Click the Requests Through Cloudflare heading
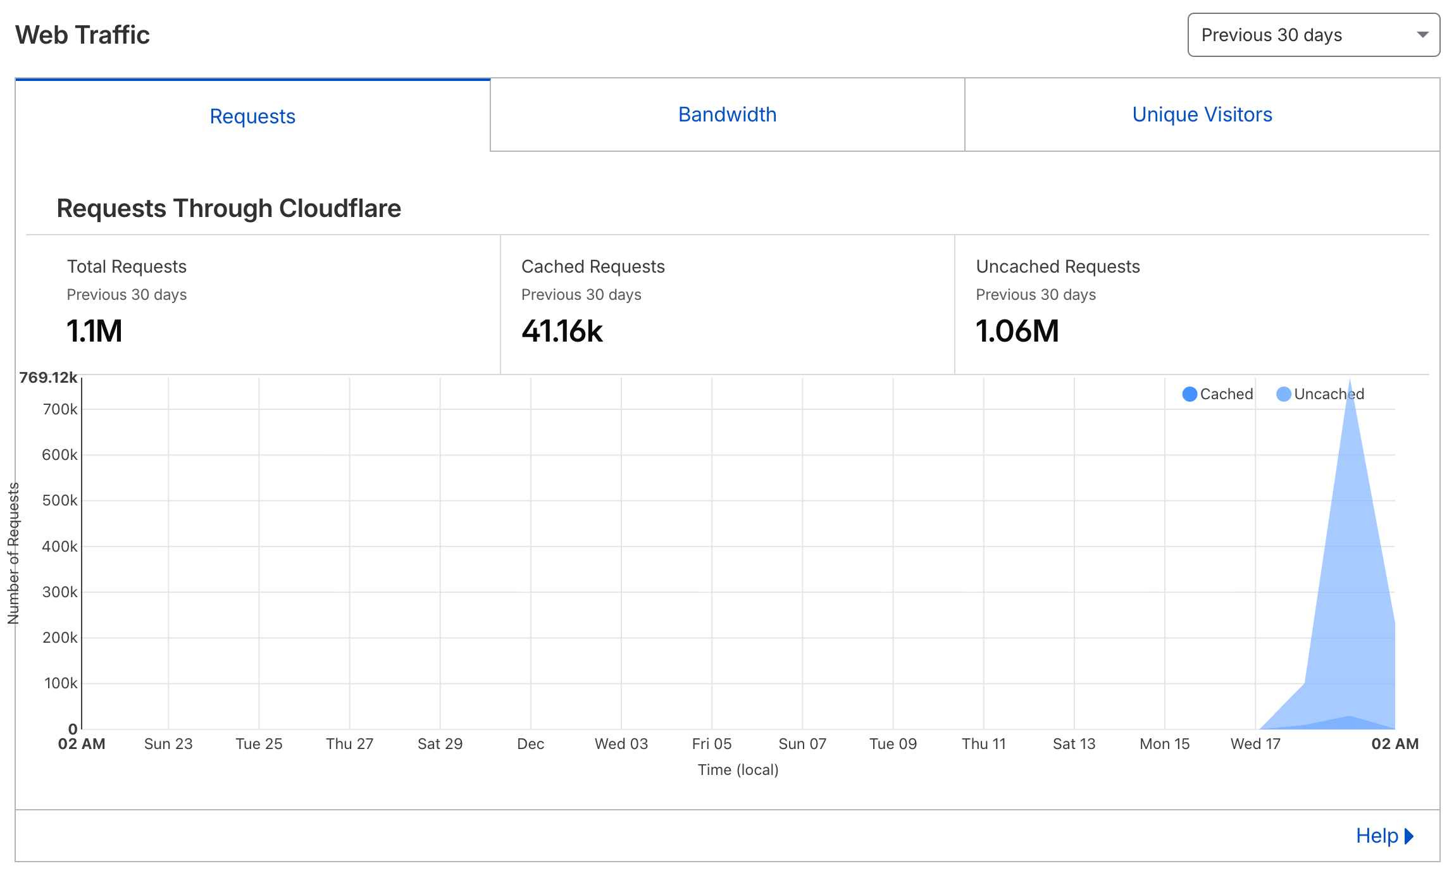The image size is (1454, 873). pos(228,208)
